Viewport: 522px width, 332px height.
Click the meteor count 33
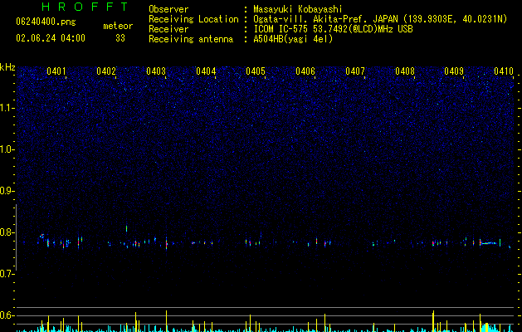120,38
